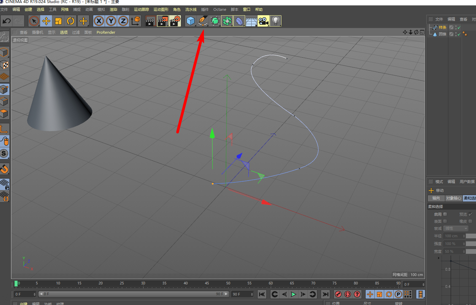The image size is (476, 305).
Task: Switch the coordinate system icon
Action: [135, 21]
